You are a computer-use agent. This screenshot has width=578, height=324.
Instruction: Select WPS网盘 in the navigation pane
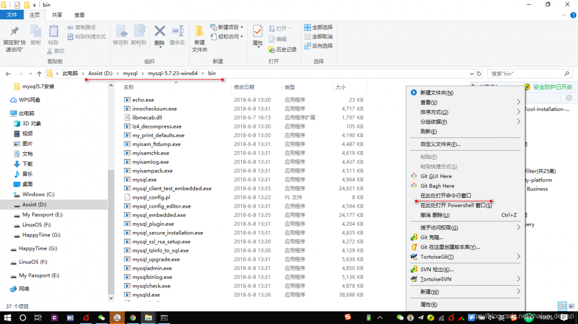[x=29, y=100]
